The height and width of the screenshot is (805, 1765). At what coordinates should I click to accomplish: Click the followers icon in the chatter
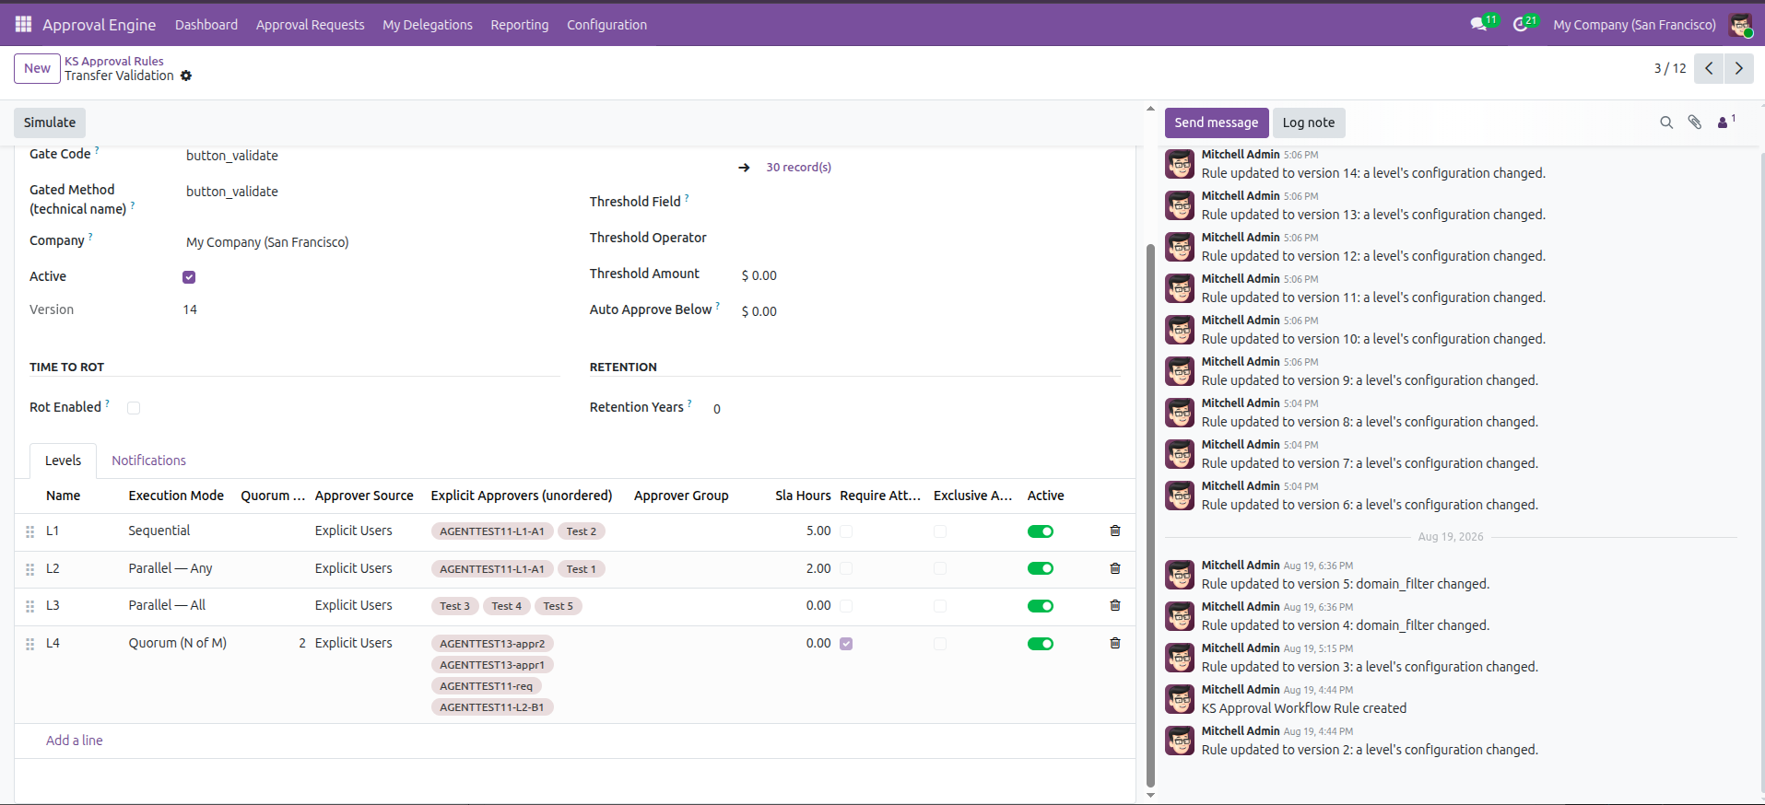[x=1726, y=122]
